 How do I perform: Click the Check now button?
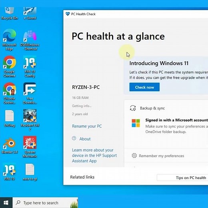(144, 87)
